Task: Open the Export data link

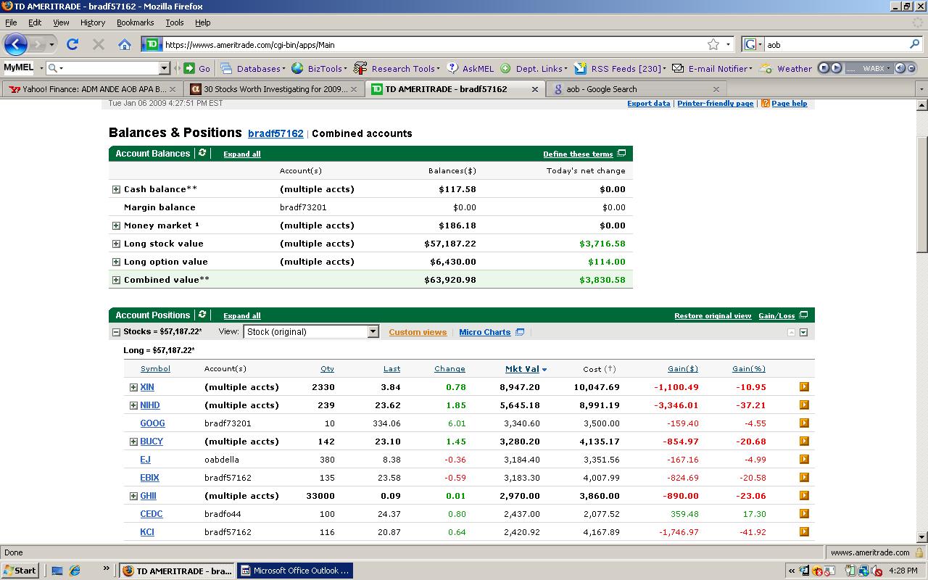Action: [648, 104]
